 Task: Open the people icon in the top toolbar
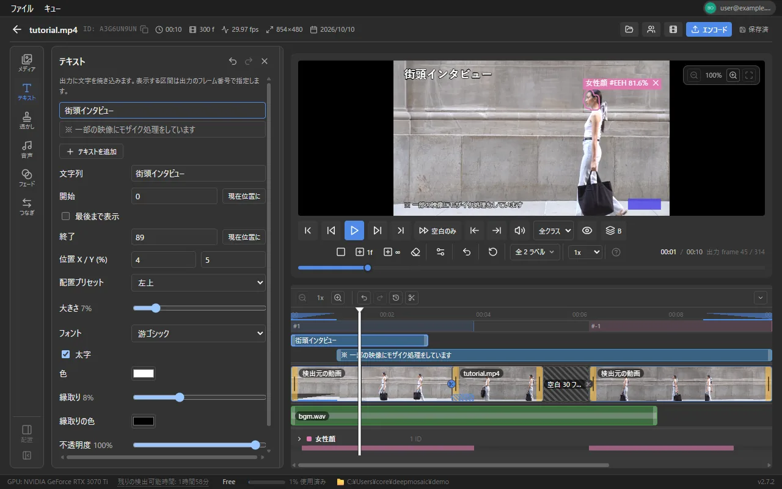tap(651, 29)
